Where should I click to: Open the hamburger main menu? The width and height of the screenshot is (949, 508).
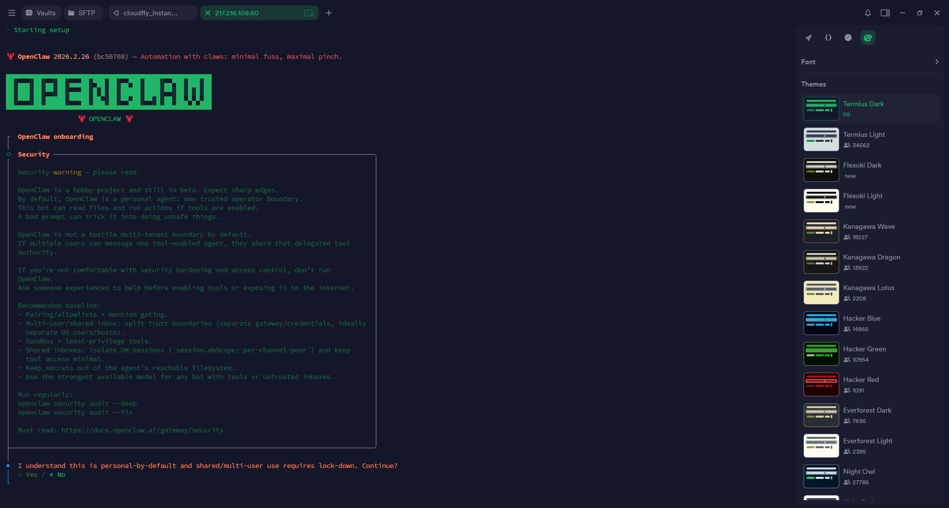point(12,13)
